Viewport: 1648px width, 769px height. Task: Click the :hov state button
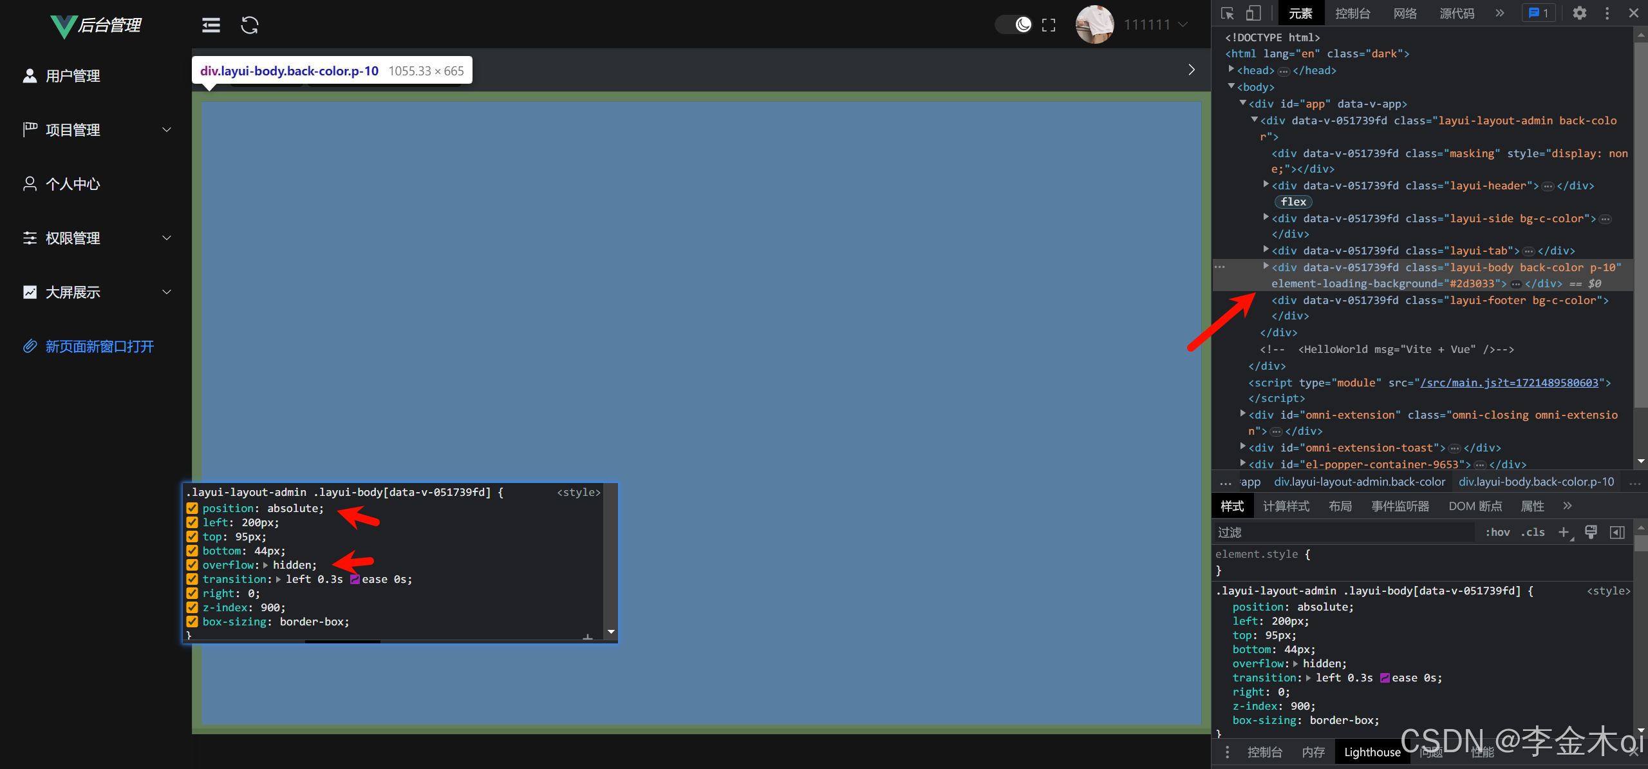pyautogui.click(x=1498, y=532)
